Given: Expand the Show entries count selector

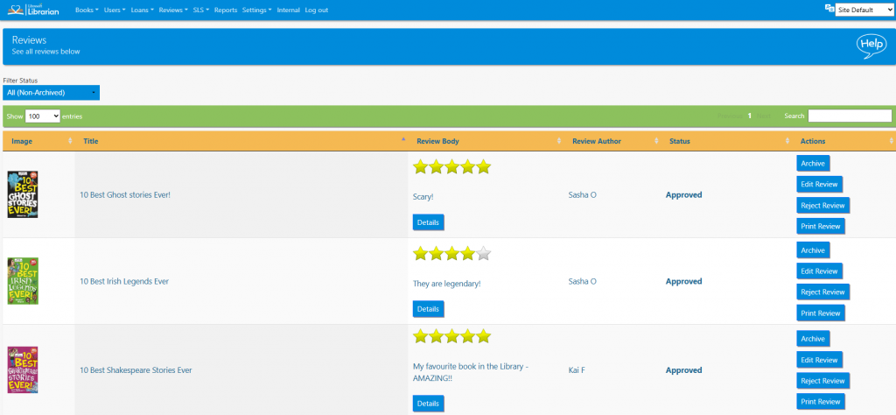Looking at the screenshot, I should [x=43, y=116].
